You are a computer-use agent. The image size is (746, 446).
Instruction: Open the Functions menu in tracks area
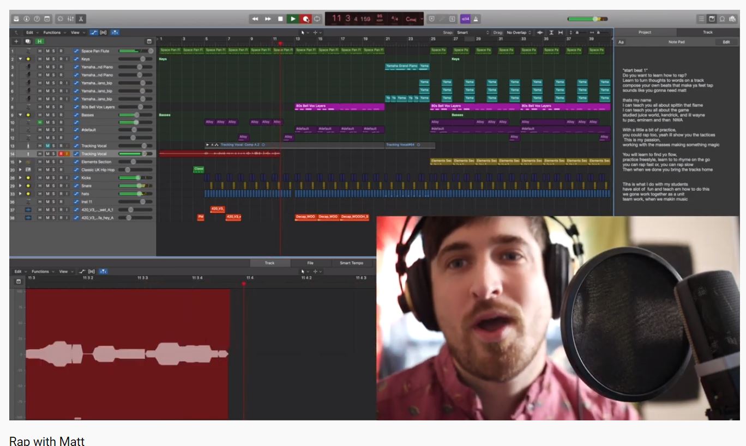(x=53, y=33)
